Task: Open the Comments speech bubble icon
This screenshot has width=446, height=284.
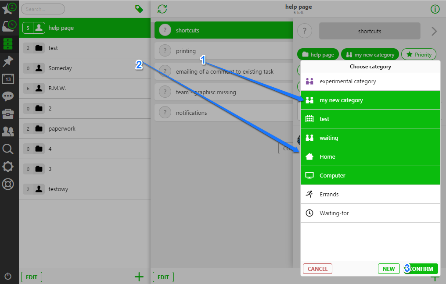Action: click(x=8, y=96)
